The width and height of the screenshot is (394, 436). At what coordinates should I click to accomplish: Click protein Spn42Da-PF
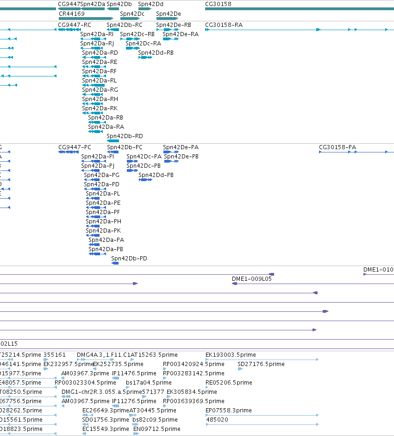click(x=103, y=212)
